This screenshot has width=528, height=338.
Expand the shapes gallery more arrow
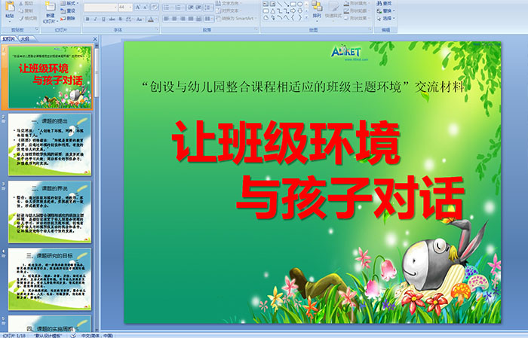pos(306,17)
